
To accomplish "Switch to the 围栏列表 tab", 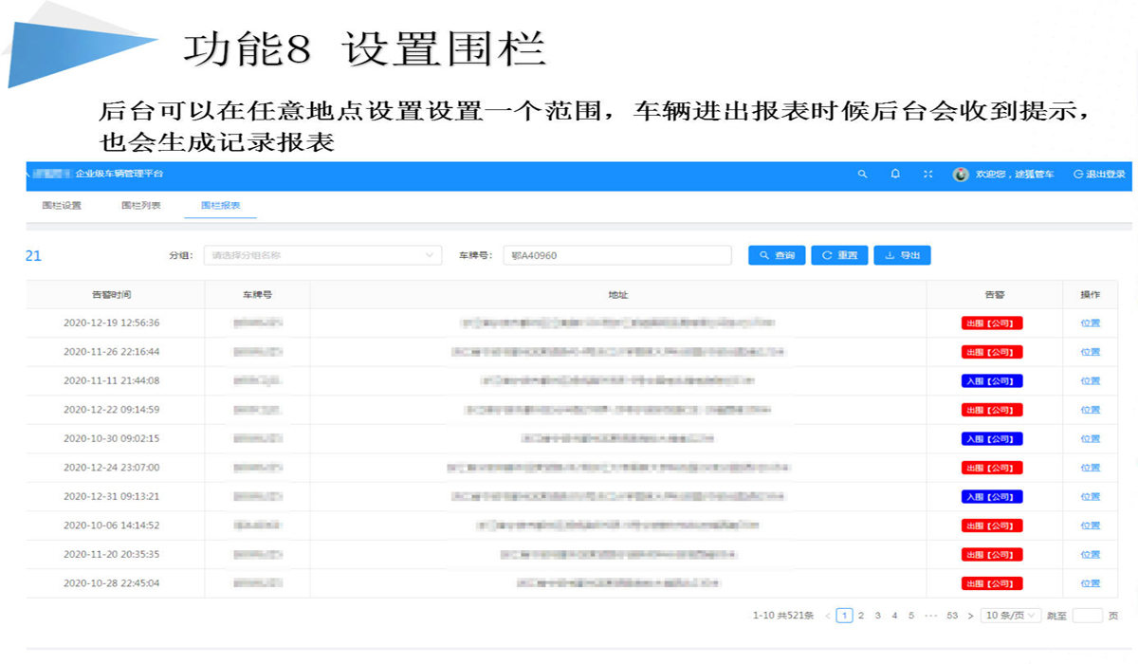I will 141,206.
